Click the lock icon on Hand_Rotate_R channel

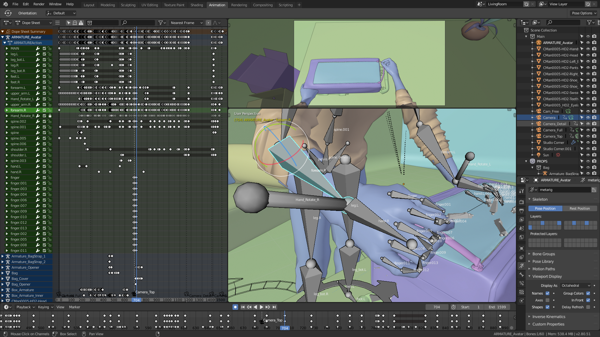coord(50,116)
